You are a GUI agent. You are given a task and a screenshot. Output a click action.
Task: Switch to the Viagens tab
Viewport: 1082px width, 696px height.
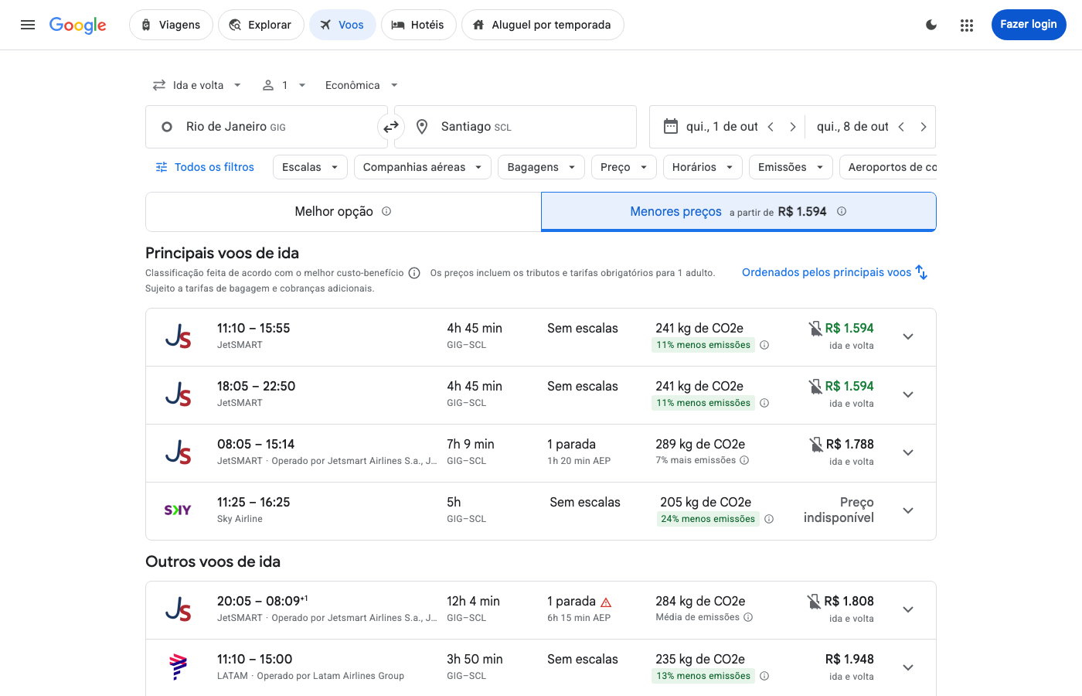pos(170,25)
